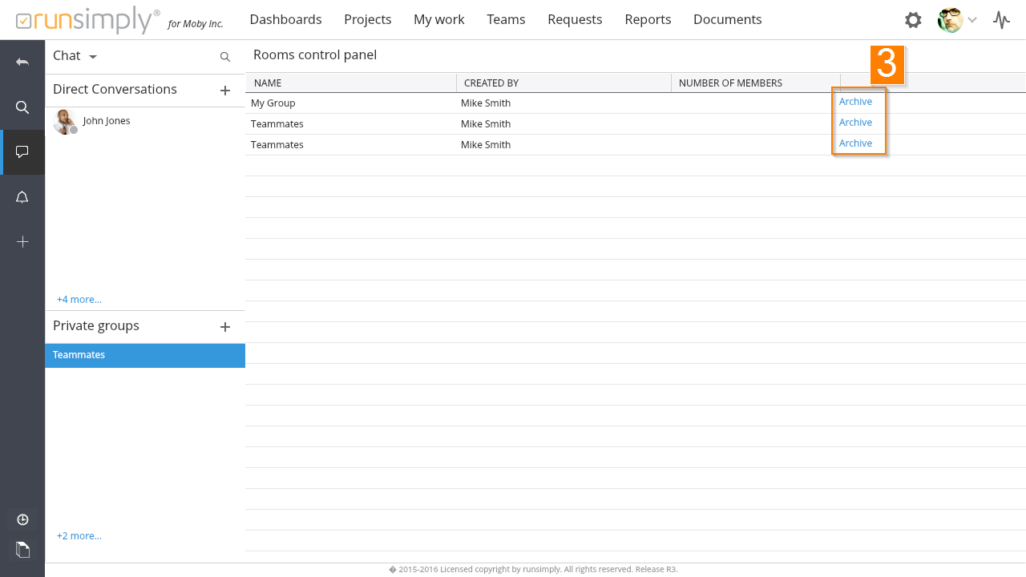This screenshot has width=1026, height=577.
Task: Click the back arrow icon in sidebar
Action: 22,63
